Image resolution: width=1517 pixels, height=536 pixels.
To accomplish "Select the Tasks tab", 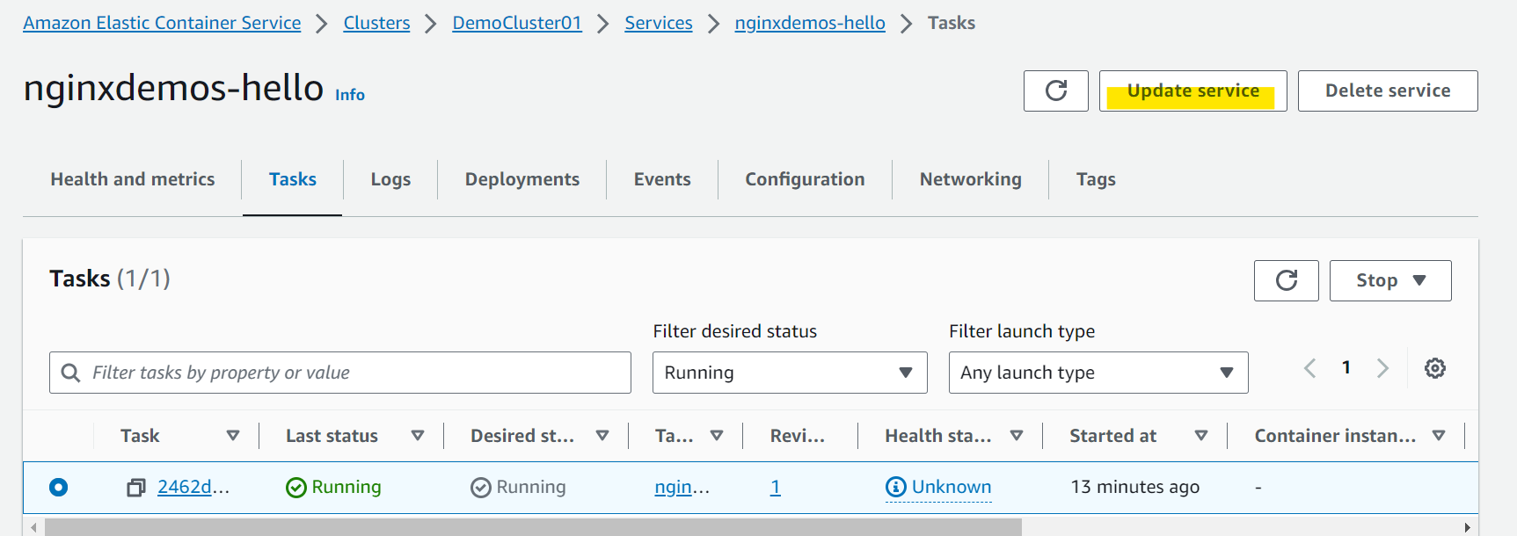I will [293, 179].
